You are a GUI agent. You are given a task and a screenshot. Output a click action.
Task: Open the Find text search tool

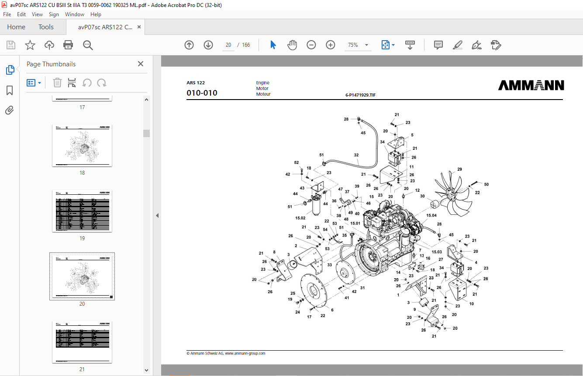[88, 45]
